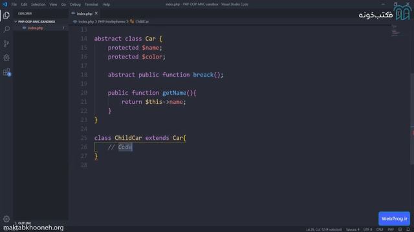This screenshot has width=414, height=232.
Task: Click 'Car' after the abstract class keywords
Action: coord(151,39)
